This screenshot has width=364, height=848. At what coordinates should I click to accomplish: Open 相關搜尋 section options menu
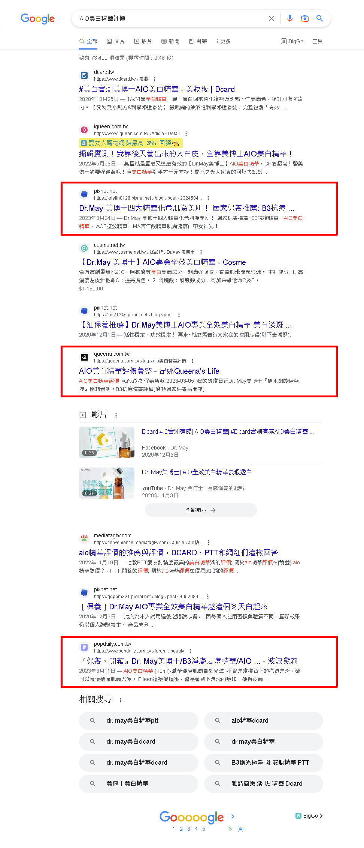coord(121,700)
